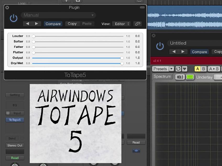Click the previous-preset left arrow

27,24
